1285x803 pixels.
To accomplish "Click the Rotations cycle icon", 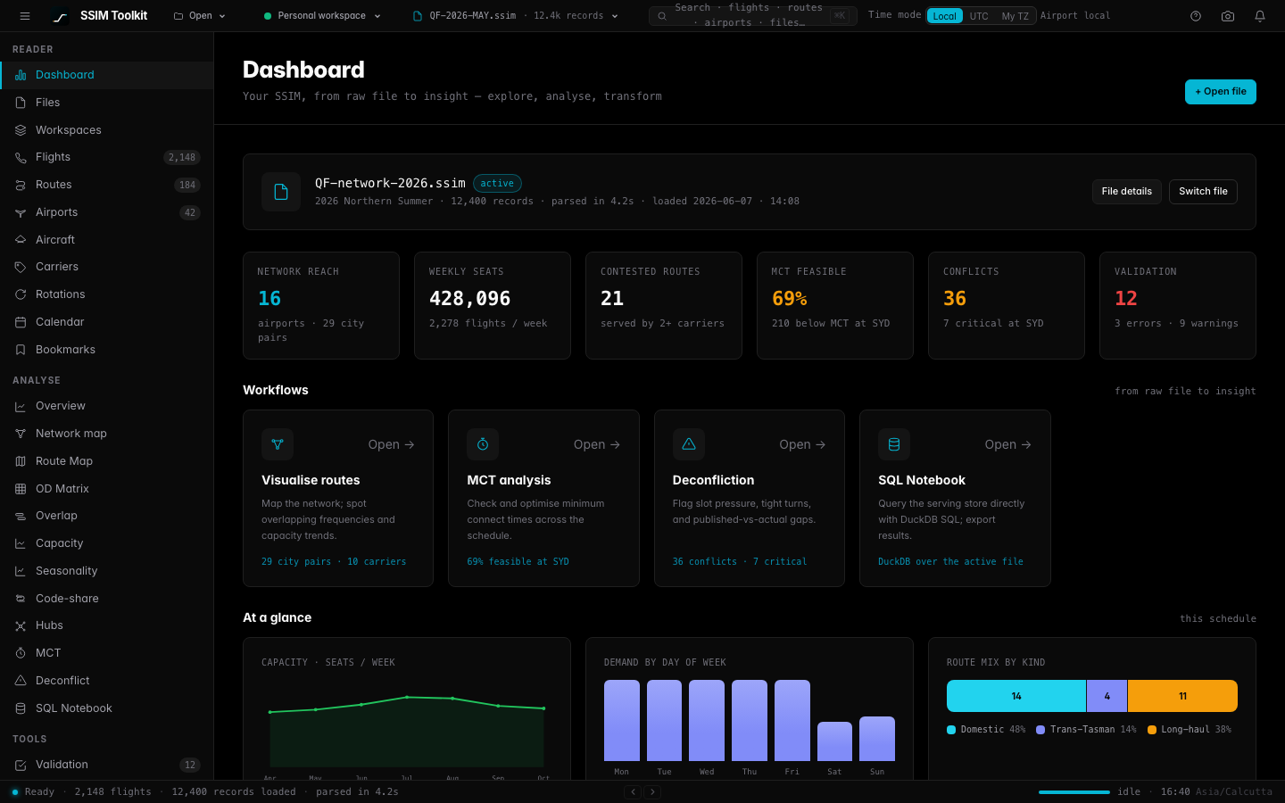I will 21,294.
